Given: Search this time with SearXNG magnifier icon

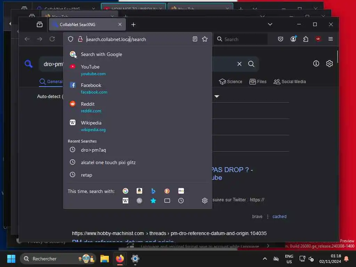Looking at the screenshot, I should click(x=139, y=201).
